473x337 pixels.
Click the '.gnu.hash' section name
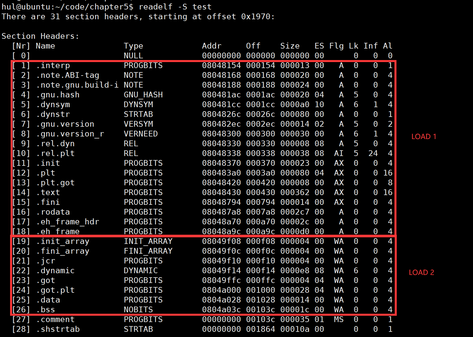(58, 95)
